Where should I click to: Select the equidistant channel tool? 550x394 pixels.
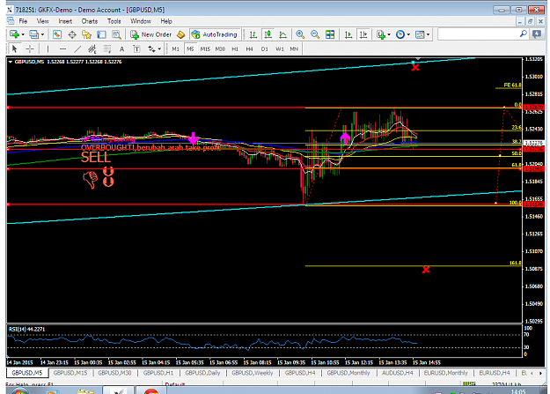click(x=92, y=48)
